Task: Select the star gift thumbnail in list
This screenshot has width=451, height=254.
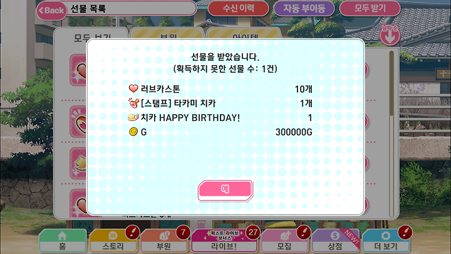Action: (x=78, y=163)
